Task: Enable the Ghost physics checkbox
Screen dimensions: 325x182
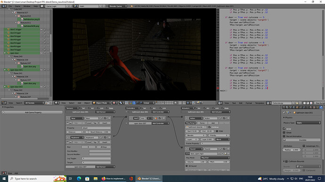Action: [284, 132]
